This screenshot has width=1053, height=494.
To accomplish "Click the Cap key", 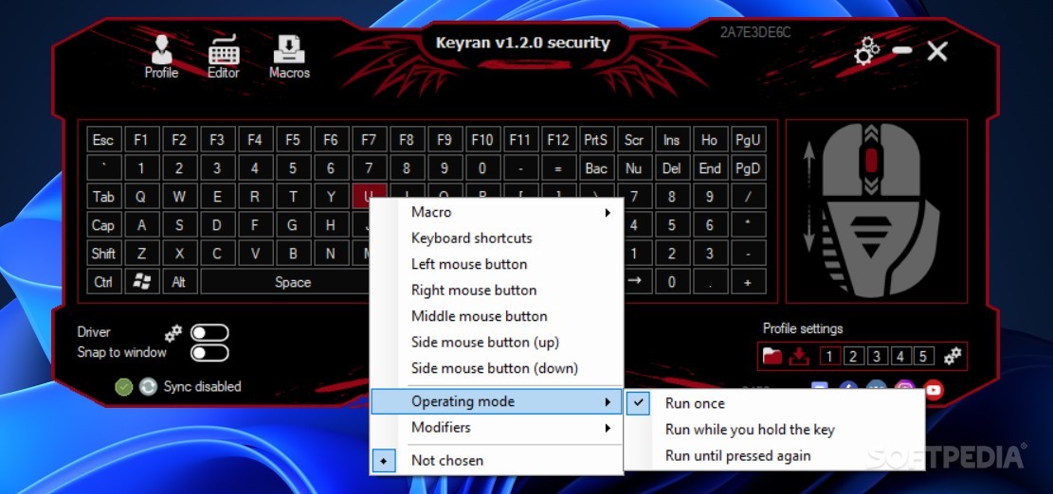I will 103,225.
